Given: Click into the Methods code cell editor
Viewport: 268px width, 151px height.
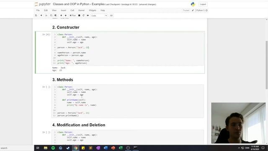Looking at the screenshot, I should point(127,101).
